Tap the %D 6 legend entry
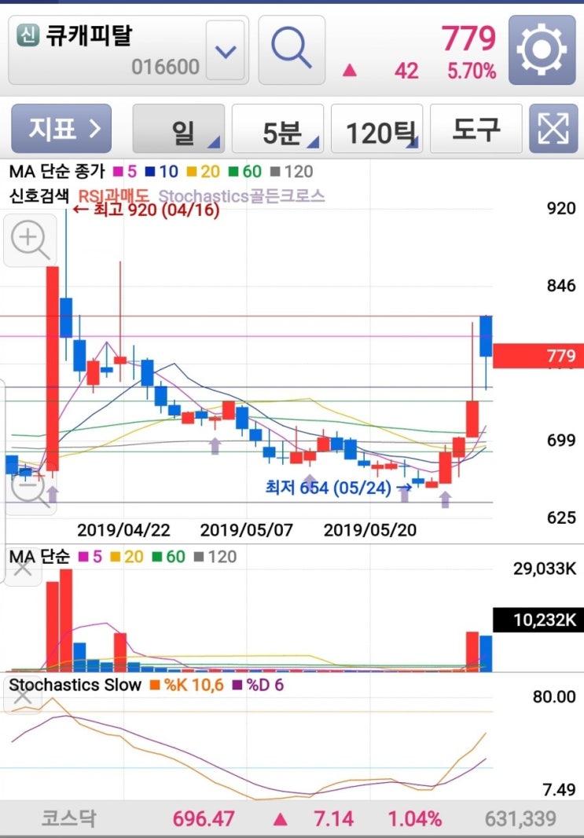 (259, 685)
